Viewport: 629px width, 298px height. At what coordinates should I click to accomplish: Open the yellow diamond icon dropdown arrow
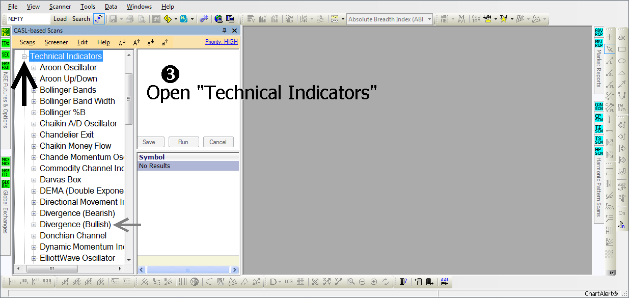point(176,19)
